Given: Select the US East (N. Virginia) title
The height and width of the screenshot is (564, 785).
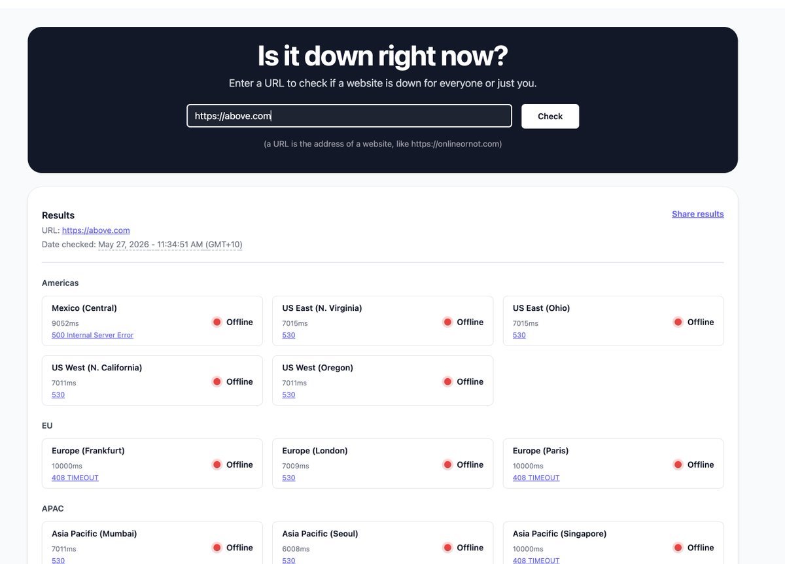Looking at the screenshot, I should tap(322, 308).
